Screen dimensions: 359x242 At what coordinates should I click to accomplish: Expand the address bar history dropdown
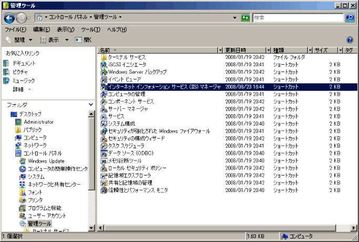click(235, 18)
